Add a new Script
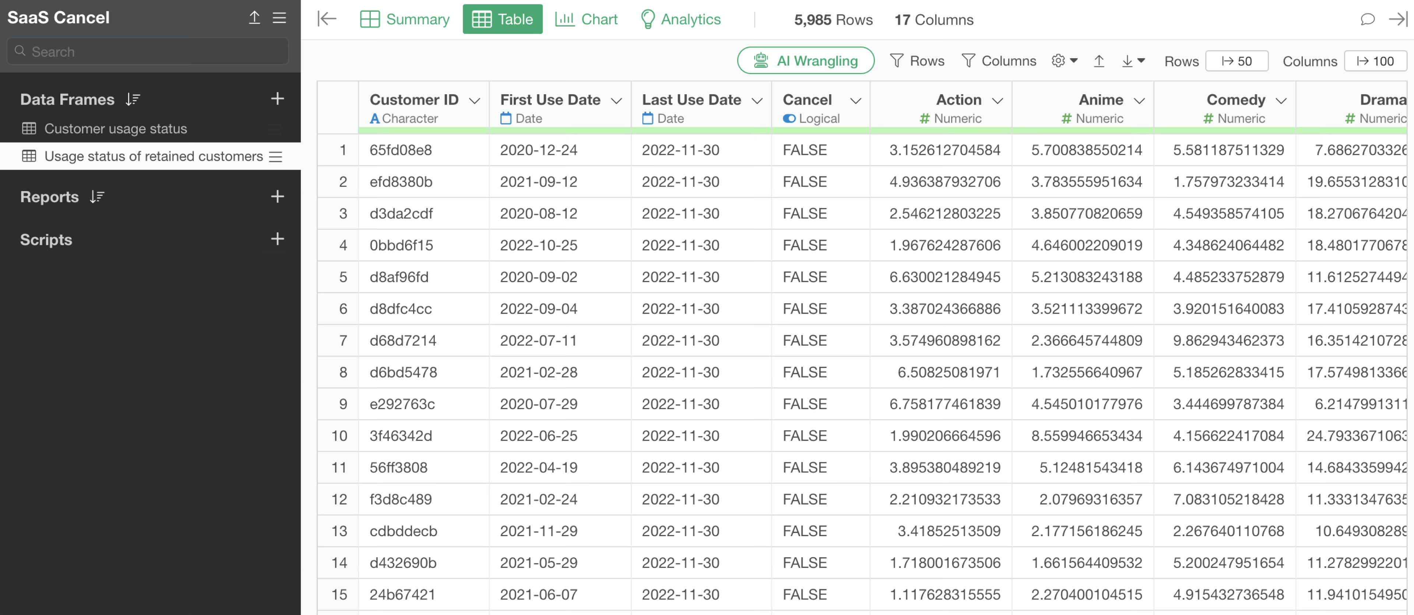The image size is (1414, 615). [x=277, y=239]
